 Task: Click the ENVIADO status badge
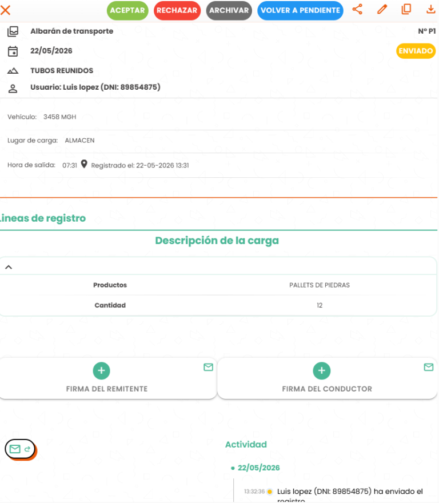(416, 51)
